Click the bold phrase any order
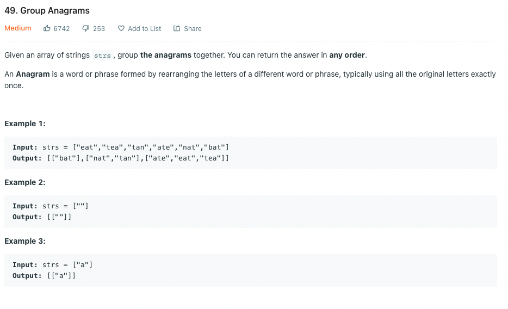The image size is (508, 309). coord(347,55)
